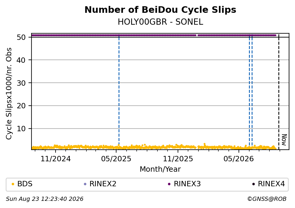Click the 11/2025 x-axis tick label
295x208 pixels.
pos(178,159)
